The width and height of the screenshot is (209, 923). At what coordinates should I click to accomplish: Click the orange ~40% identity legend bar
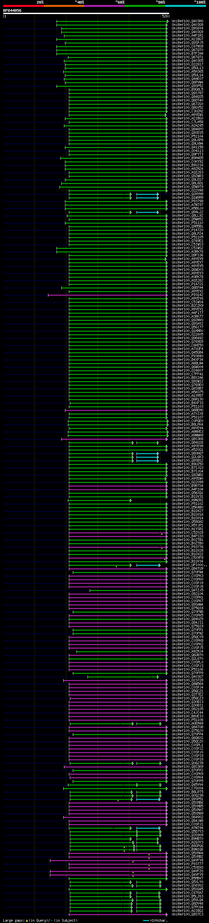coord(64,6)
